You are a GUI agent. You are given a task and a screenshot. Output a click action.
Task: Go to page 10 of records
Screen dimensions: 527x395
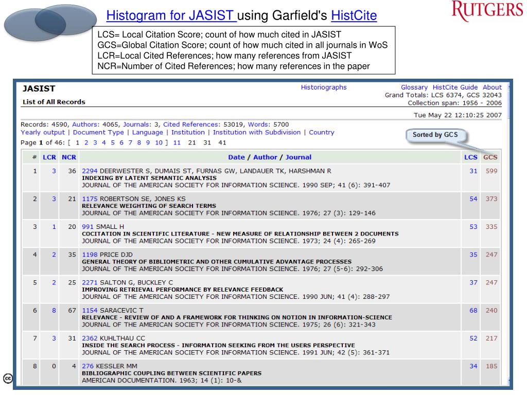coord(159,143)
